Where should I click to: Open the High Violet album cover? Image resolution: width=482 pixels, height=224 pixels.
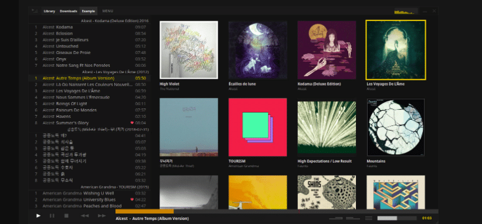[x=189, y=50]
